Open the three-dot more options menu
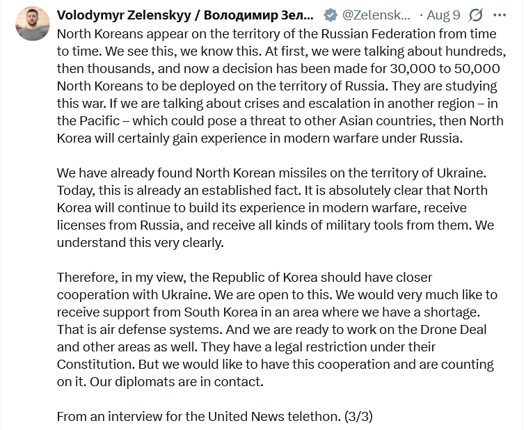The height and width of the screenshot is (430, 526). (x=500, y=15)
